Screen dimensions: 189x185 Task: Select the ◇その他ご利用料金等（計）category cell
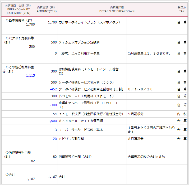pos(19,71)
